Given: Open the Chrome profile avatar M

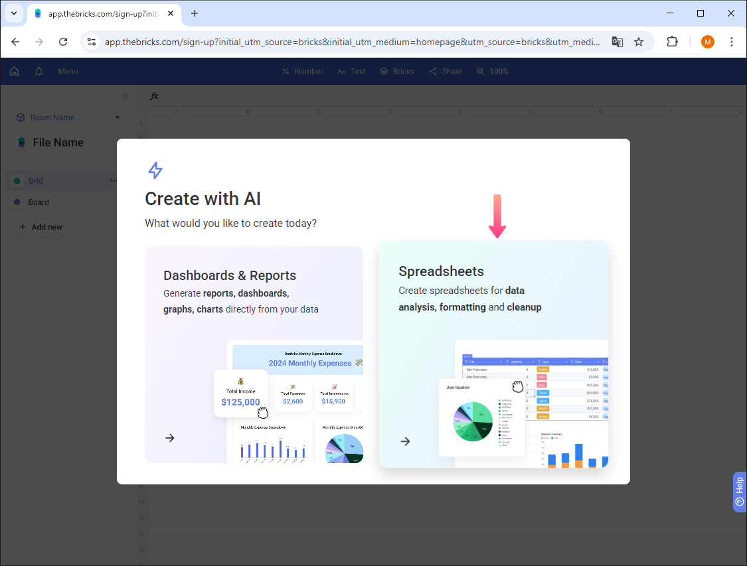Looking at the screenshot, I should [x=707, y=42].
